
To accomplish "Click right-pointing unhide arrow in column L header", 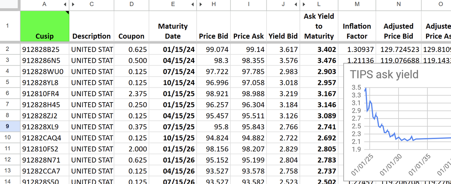I will pos(303,4).
